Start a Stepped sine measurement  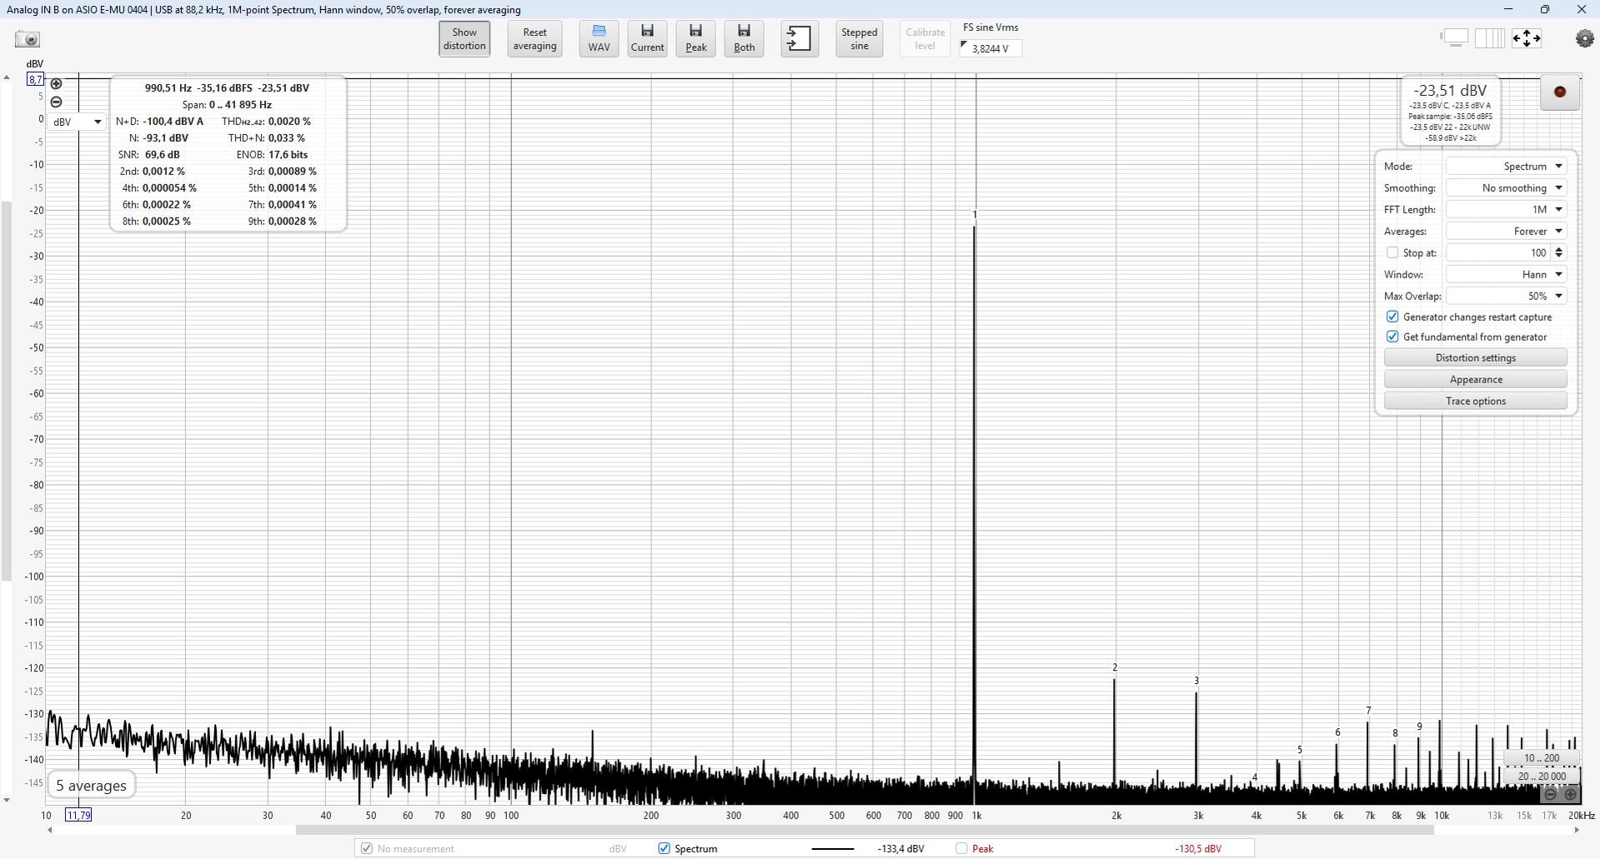click(x=859, y=39)
